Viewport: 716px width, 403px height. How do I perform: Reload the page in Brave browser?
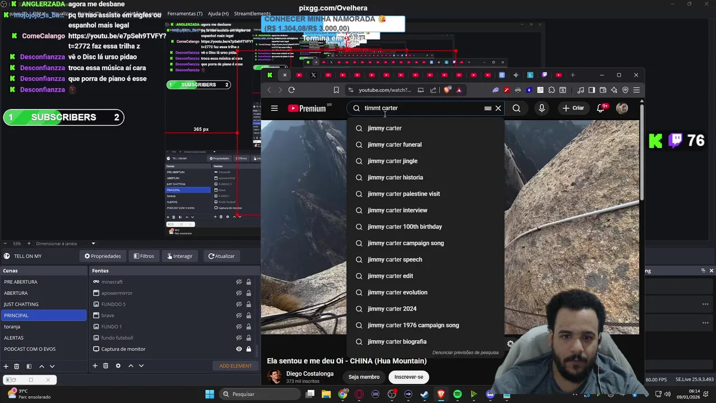pyautogui.click(x=291, y=90)
